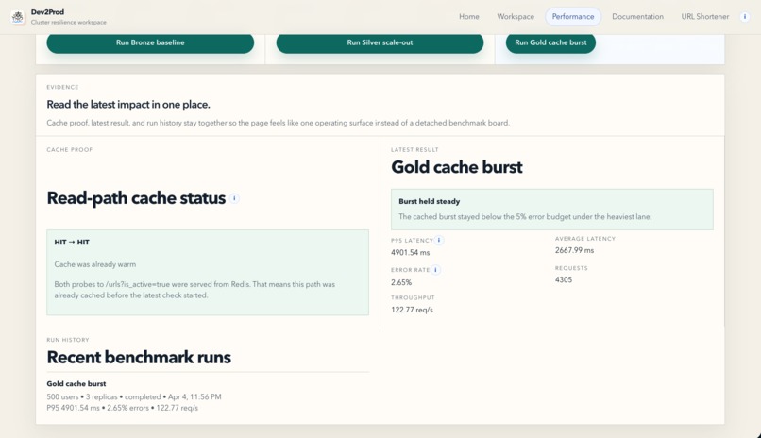Click the P95 latency value 4901.54 ms

[410, 253]
